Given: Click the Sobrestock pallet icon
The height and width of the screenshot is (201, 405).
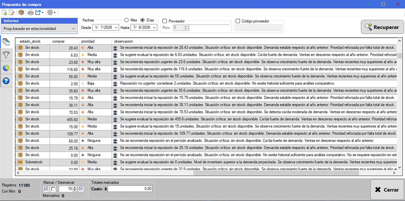Looking at the screenshot, I should coord(20,162).
